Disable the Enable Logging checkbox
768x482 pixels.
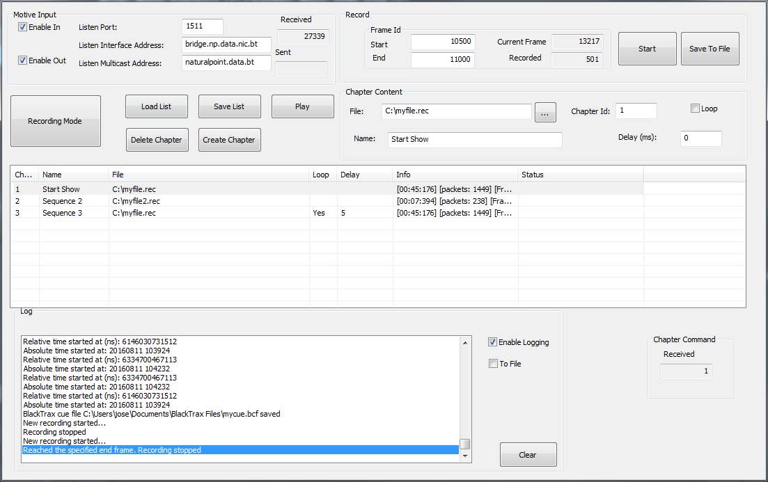[493, 342]
